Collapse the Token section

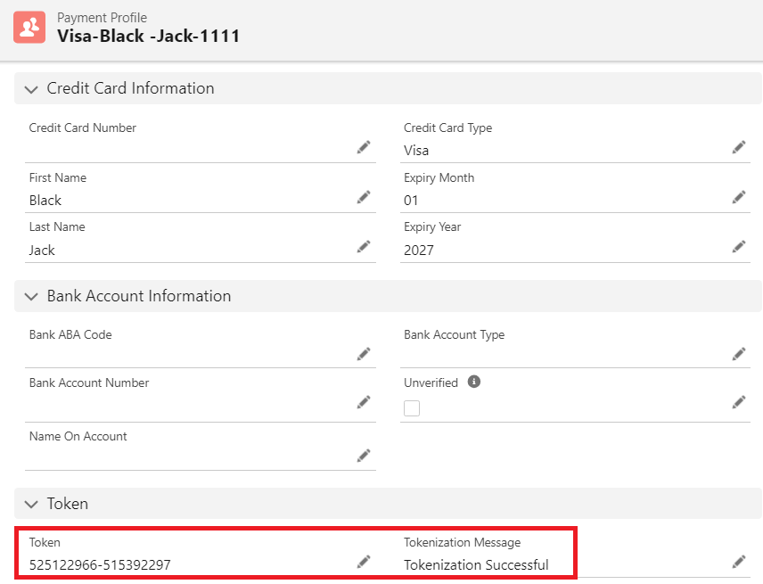tap(32, 504)
